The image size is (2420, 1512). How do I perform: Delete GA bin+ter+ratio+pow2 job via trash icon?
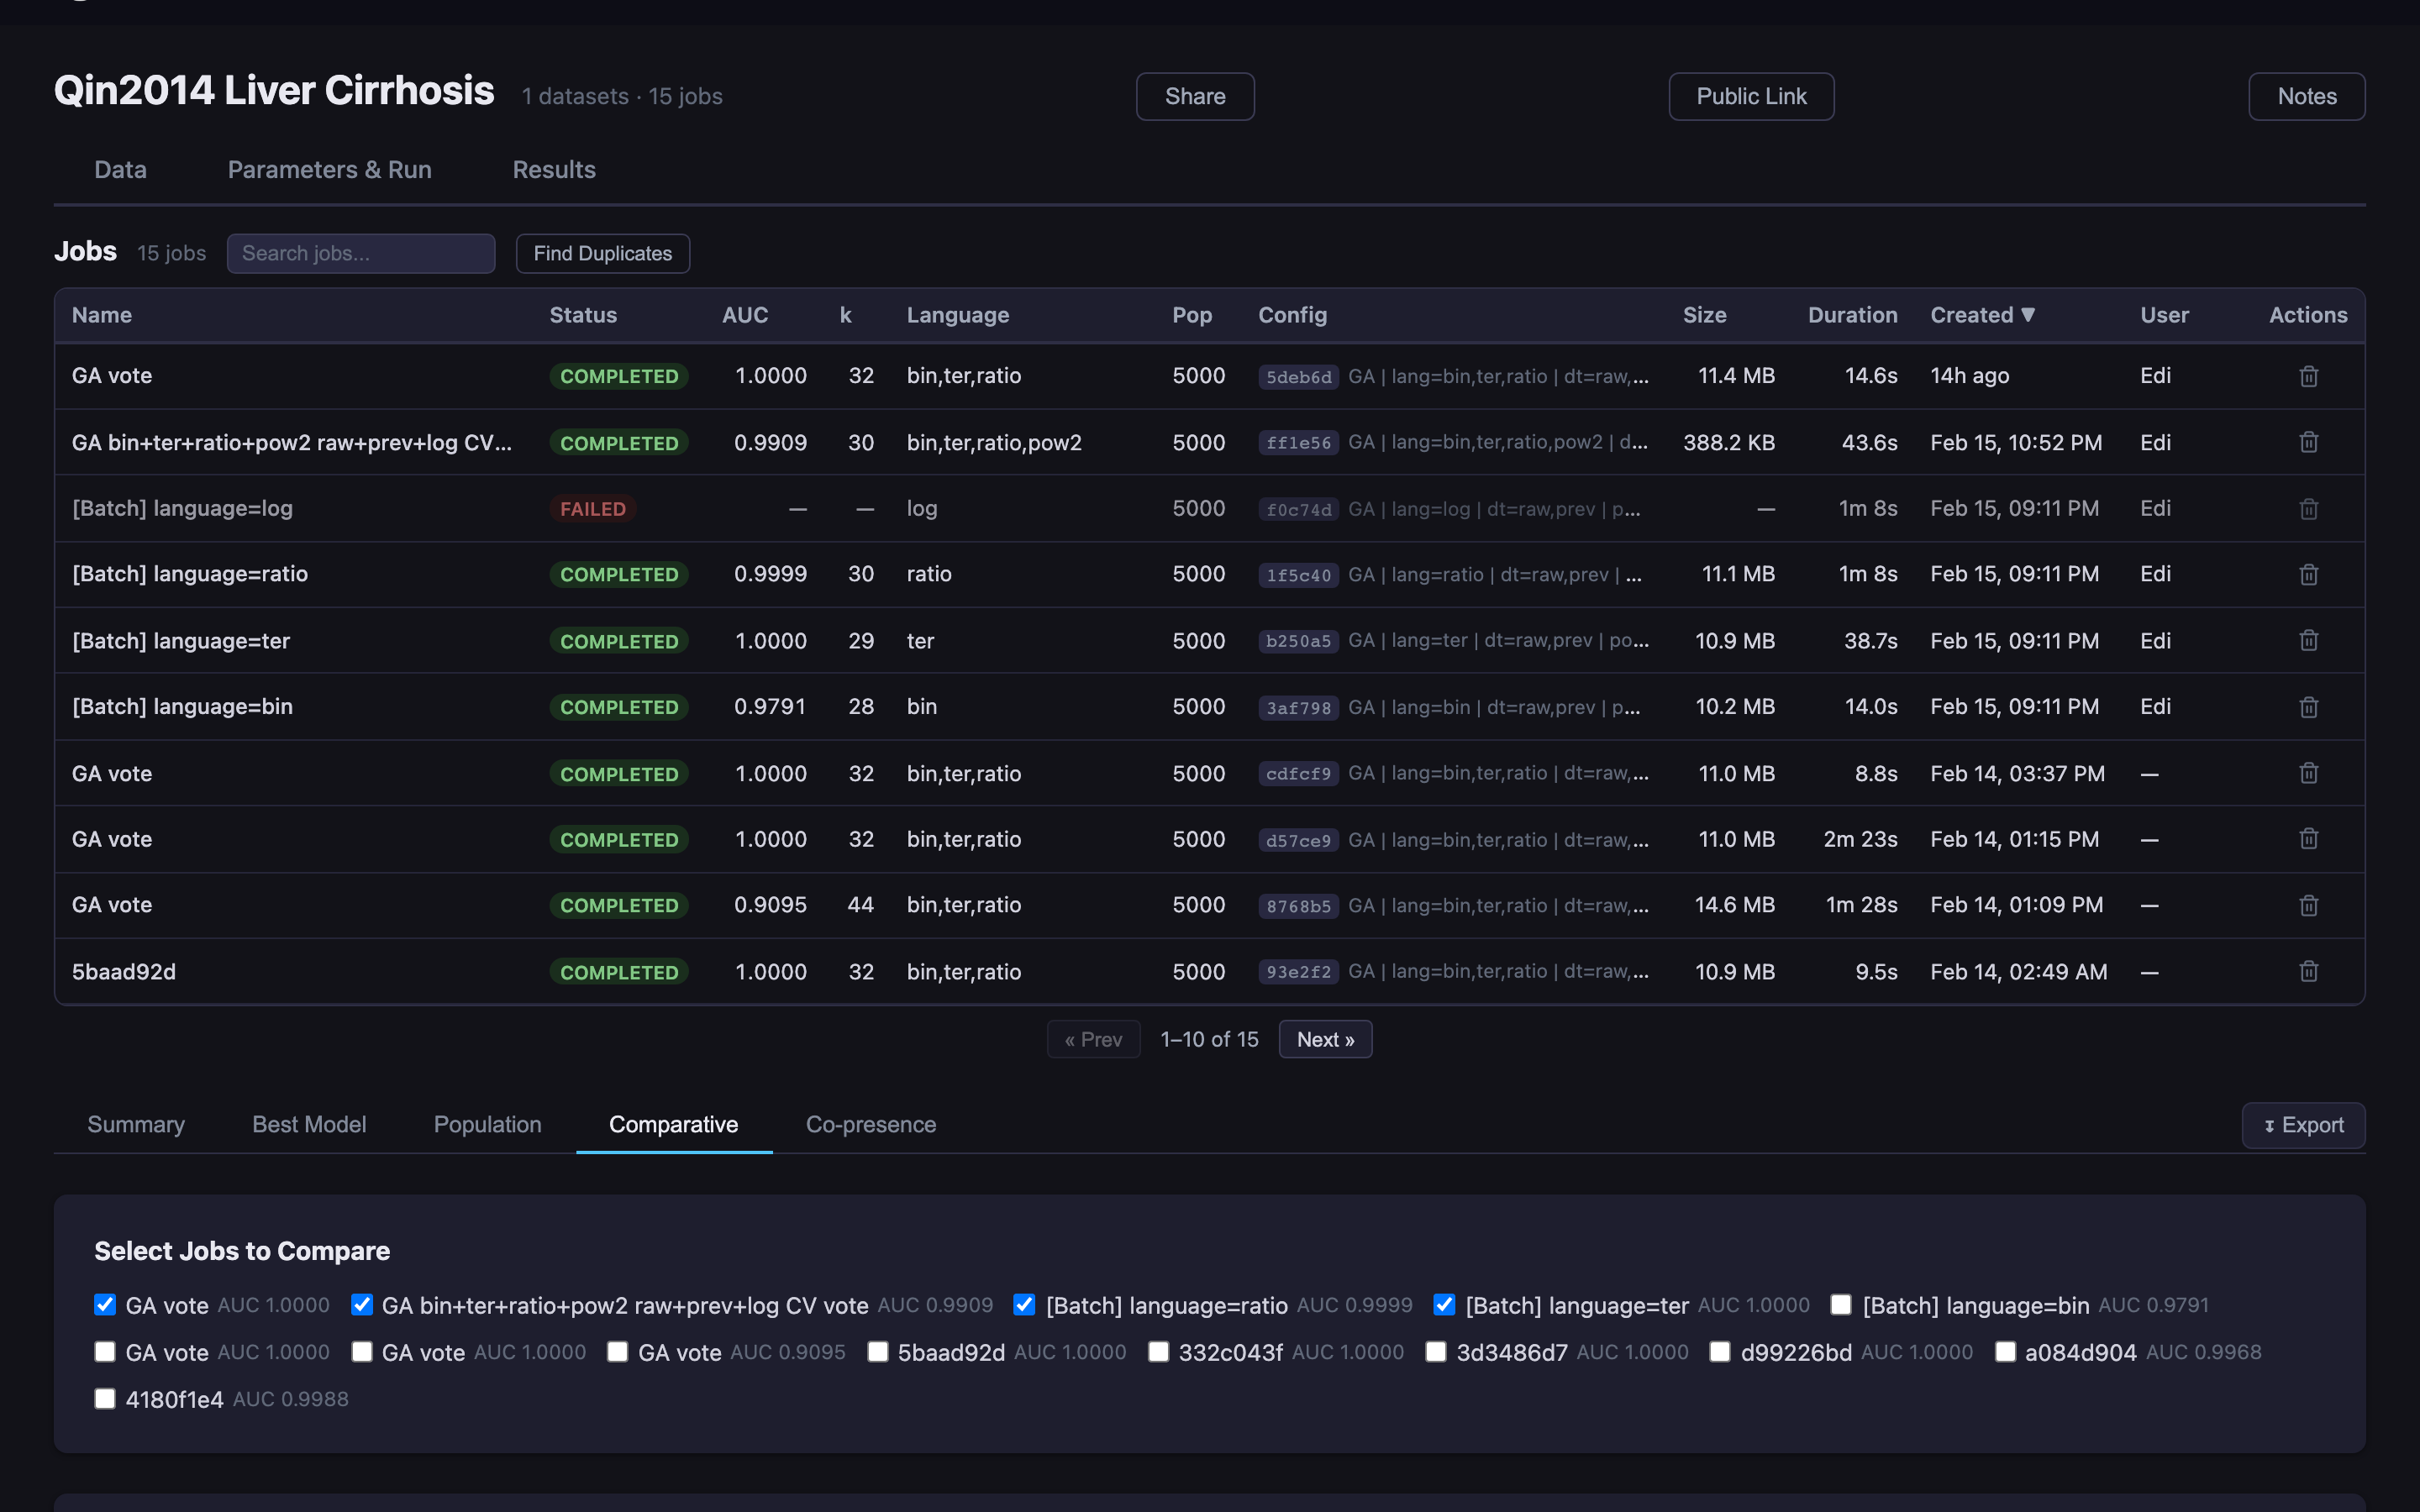pyautogui.click(x=2308, y=442)
